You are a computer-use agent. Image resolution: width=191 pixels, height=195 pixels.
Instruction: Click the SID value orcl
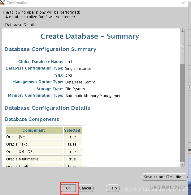click(68, 75)
